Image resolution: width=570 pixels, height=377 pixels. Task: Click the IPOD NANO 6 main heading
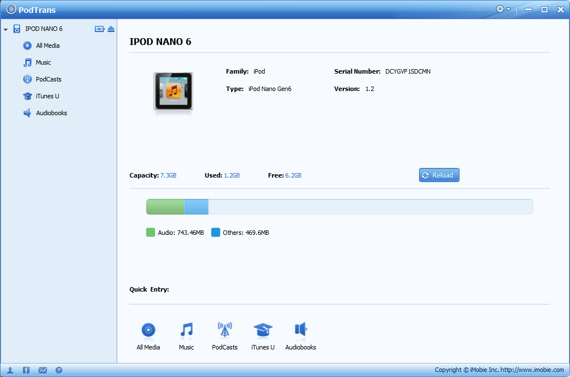tap(160, 42)
